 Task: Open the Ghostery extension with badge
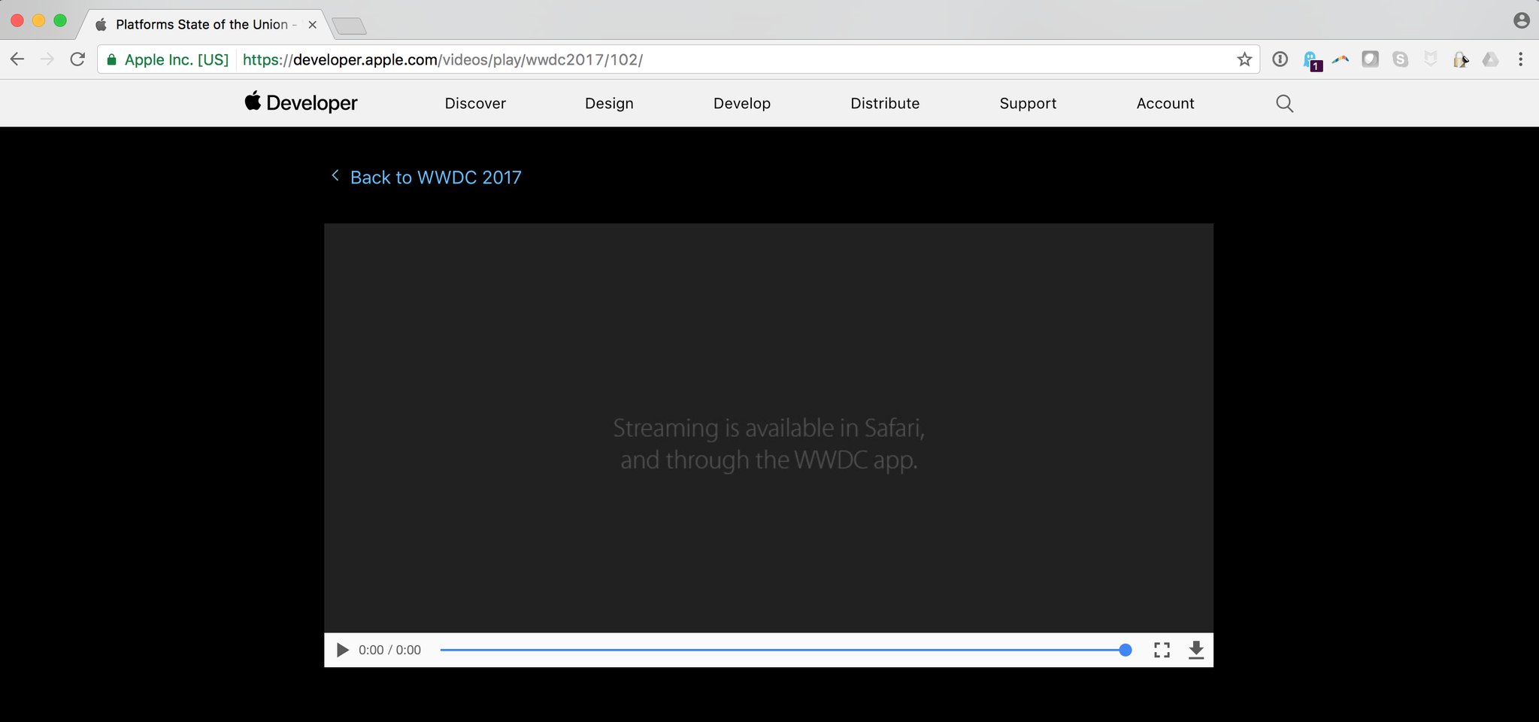coord(1310,60)
